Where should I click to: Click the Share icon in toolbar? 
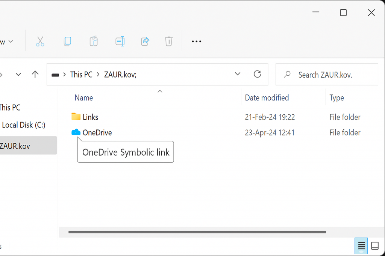[145, 41]
